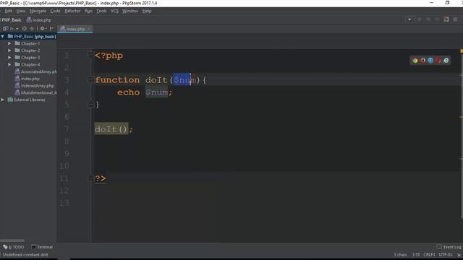Collapse the <?php block fold marker
Image resolution: width=463 pixels, height=260 pixels.
90,55
